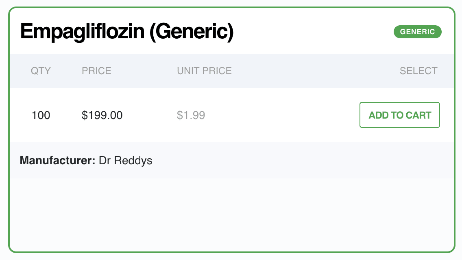462x260 pixels.
Task: Click the ADD TO CART button
Action: (399, 115)
